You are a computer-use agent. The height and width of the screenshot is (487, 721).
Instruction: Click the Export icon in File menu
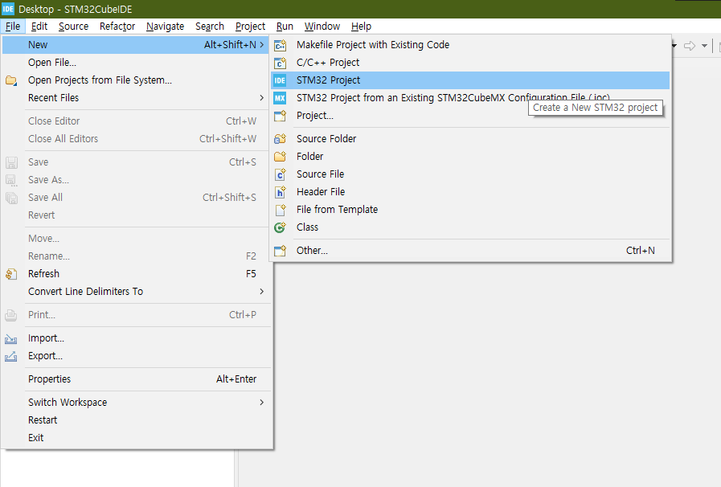click(11, 356)
